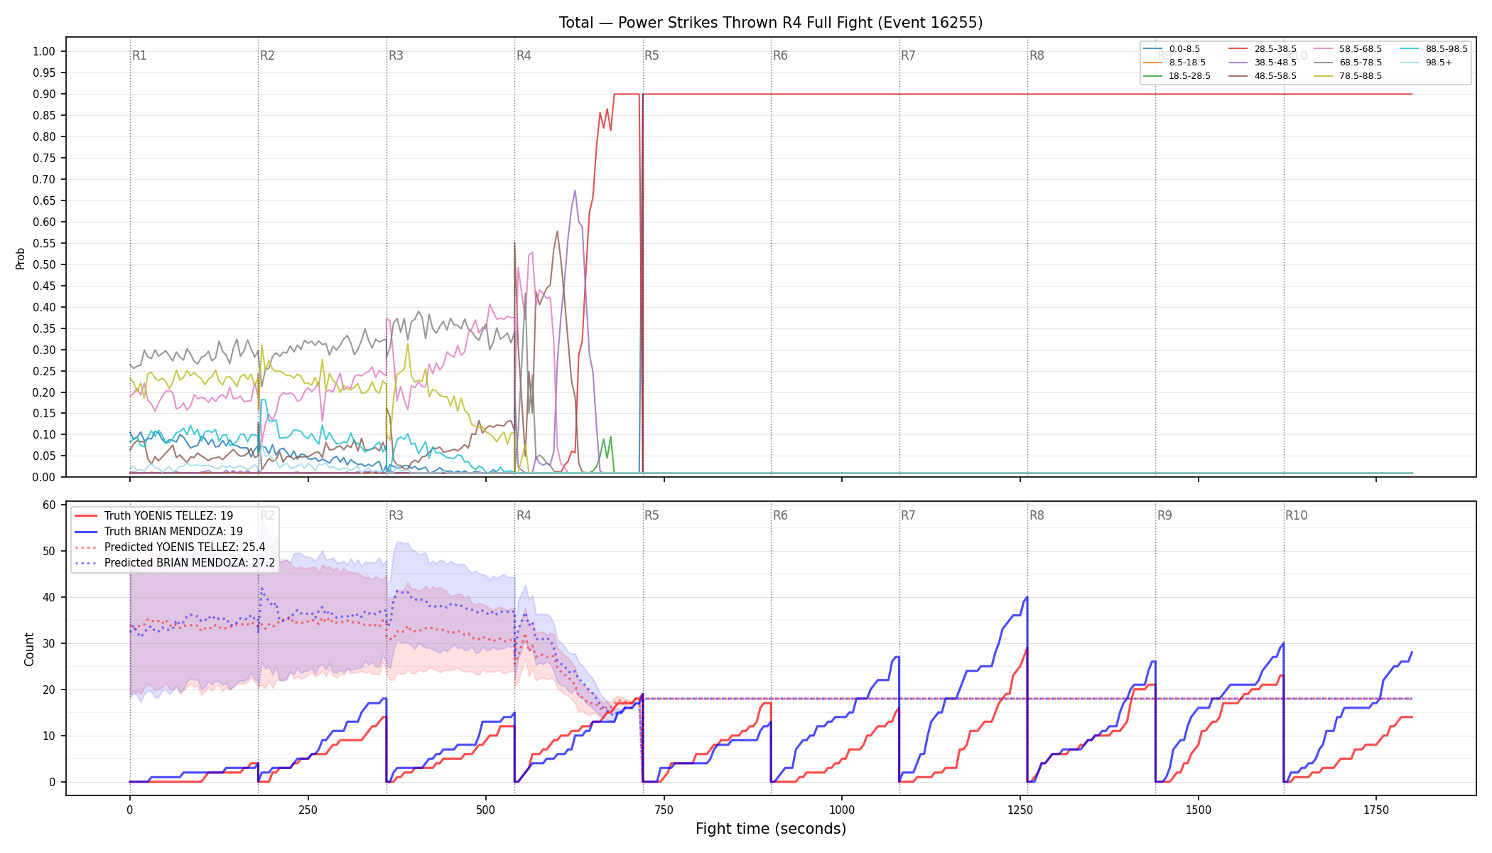Click the 500 tick on the time axis
Screen dimensions: 1492x853
tap(486, 810)
